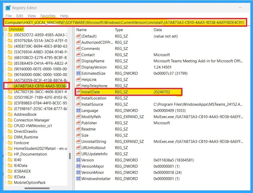253x193 pixels.
Task: Select the {E7598167-2D5C-4704 key
Action: tap(40, 108)
